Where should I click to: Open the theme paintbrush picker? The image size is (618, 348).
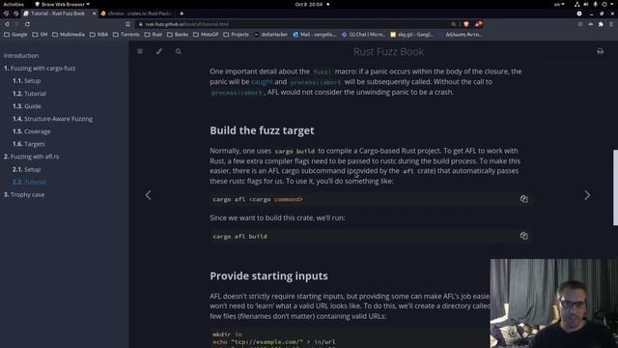tap(158, 51)
